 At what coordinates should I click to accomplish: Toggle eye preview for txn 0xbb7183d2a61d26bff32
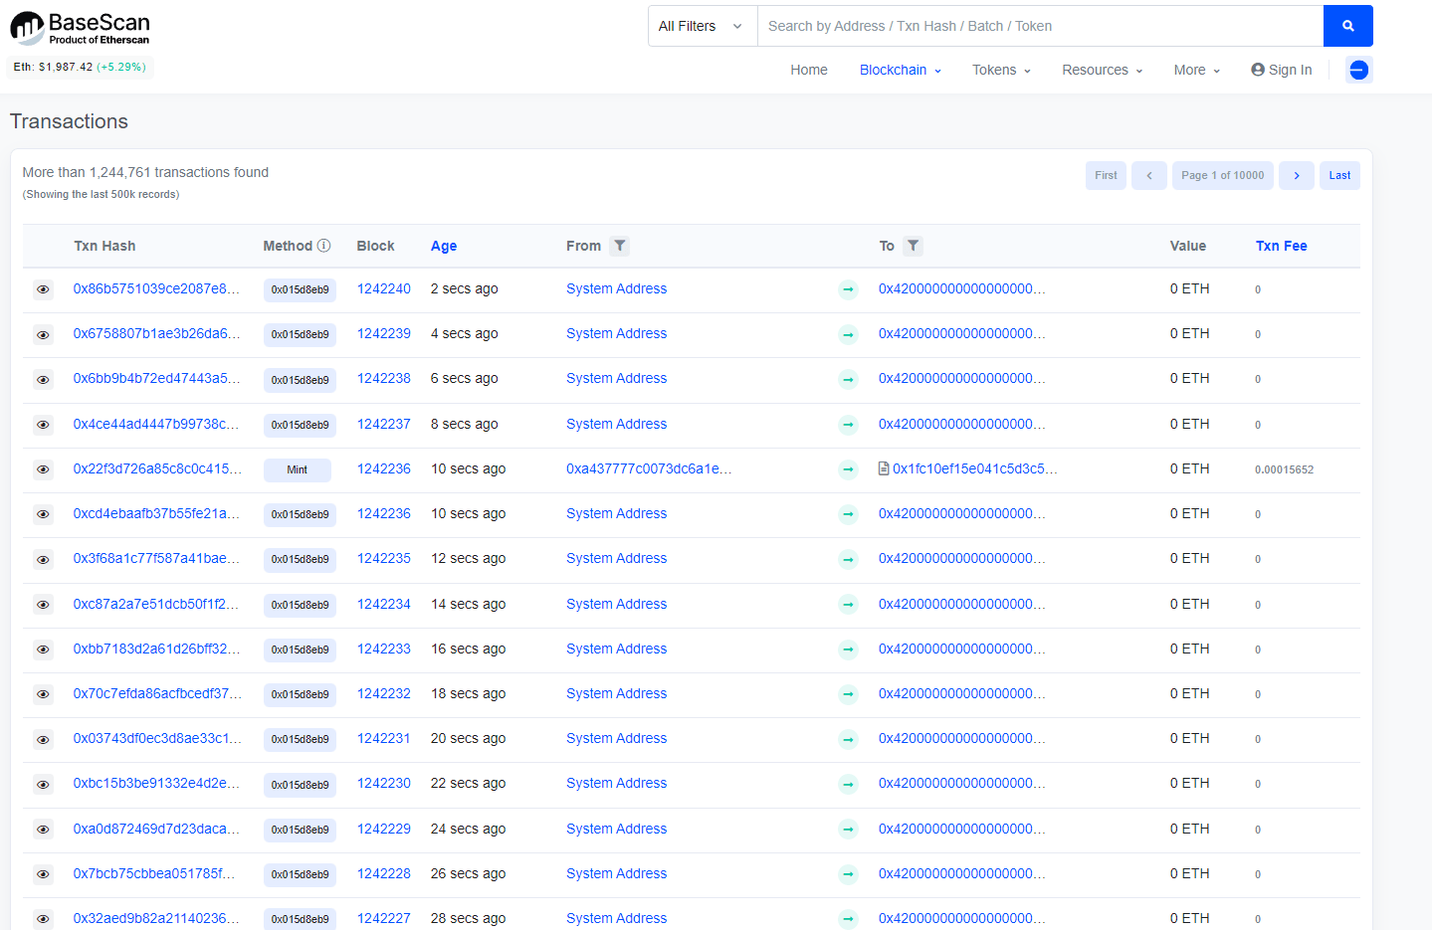[43, 650]
